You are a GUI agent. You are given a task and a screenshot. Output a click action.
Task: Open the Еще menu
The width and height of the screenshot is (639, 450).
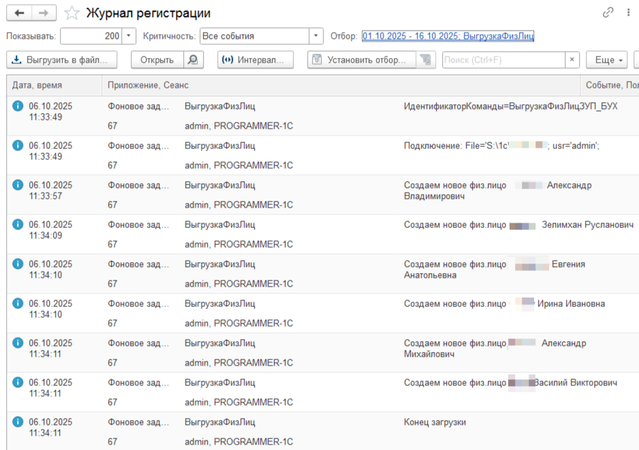[x=606, y=60]
